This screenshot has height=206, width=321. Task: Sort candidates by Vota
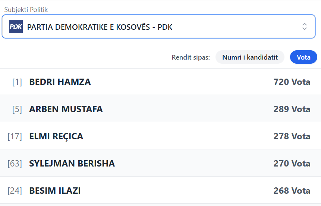(303, 57)
